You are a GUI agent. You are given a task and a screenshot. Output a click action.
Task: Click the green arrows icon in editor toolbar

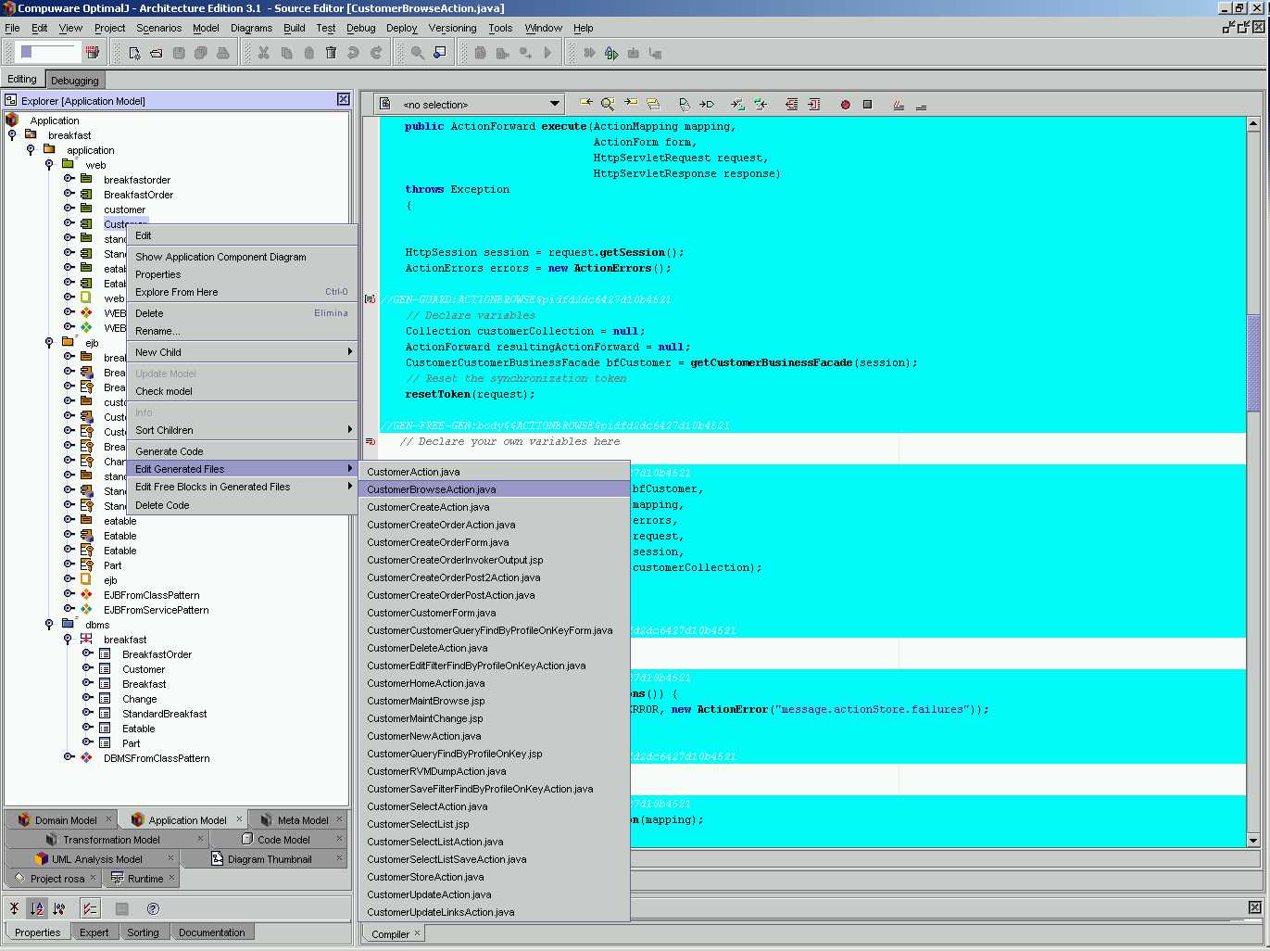760,105
